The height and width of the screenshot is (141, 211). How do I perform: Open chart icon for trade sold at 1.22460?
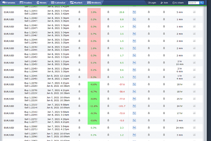click(134, 41)
